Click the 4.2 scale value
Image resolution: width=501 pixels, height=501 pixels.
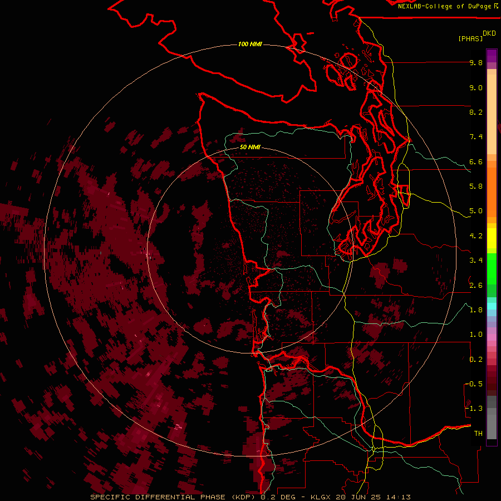(x=476, y=236)
